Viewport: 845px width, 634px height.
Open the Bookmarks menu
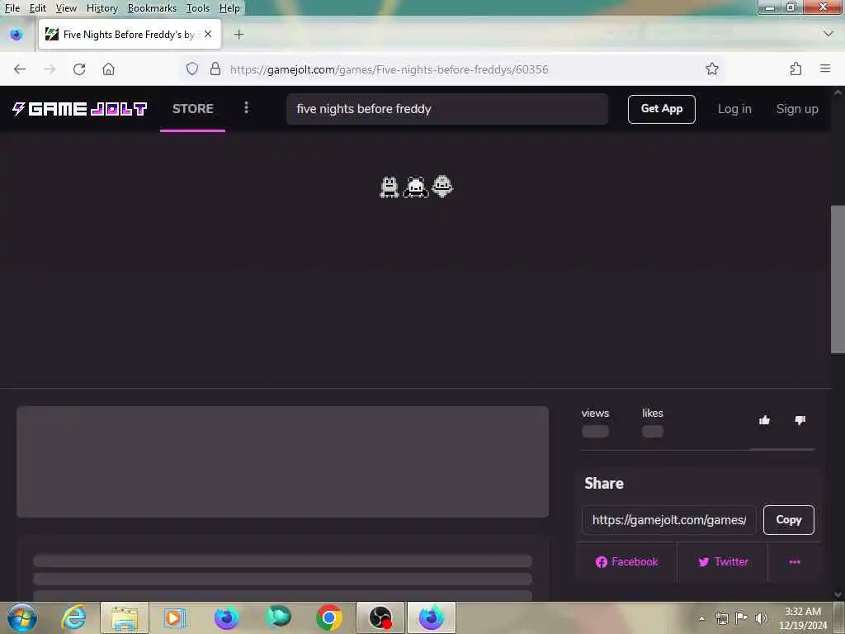(152, 8)
